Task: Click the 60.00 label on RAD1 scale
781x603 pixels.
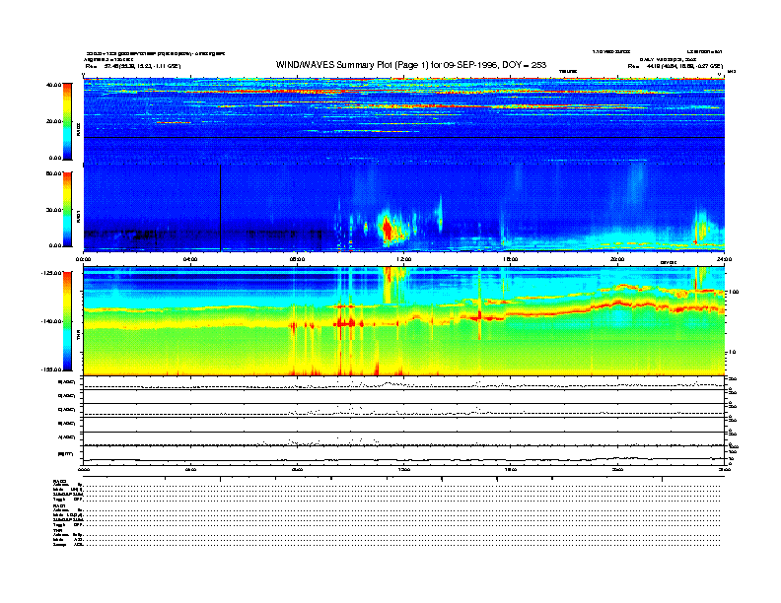Action: click(x=53, y=173)
